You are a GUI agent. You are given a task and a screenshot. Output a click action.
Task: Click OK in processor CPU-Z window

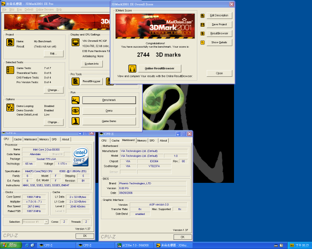85,236
